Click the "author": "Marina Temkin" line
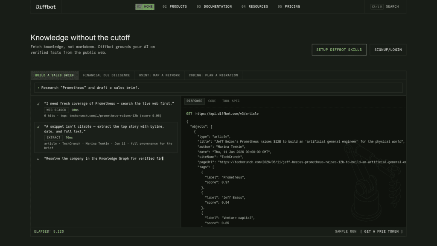This screenshot has height=246, width=437. (x=221, y=147)
